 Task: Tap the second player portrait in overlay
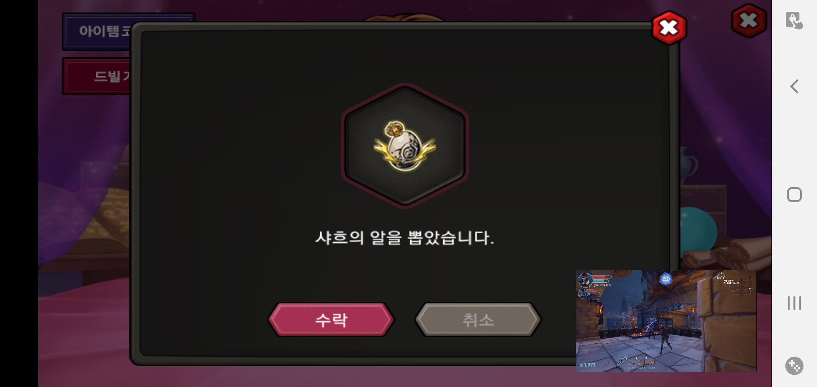(x=583, y=293)
